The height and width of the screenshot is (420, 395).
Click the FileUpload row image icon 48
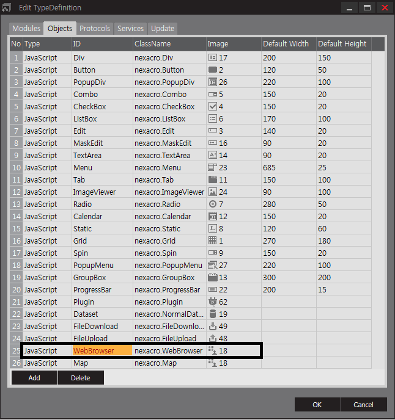coord(213,338)
